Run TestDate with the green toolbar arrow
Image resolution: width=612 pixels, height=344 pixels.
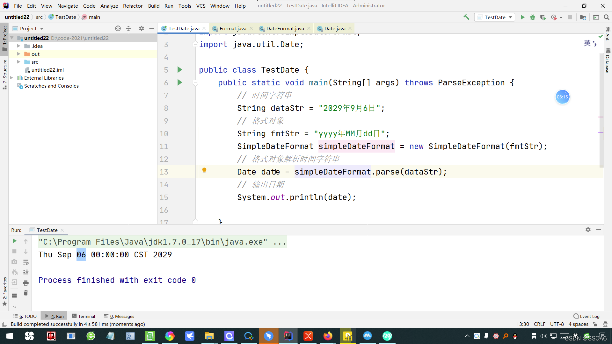click(522, 17)
